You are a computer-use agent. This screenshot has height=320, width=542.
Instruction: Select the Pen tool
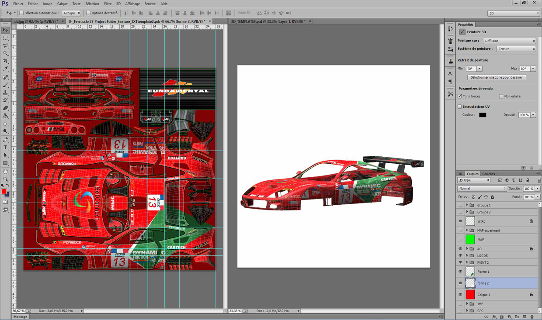[x=5, y=140]
